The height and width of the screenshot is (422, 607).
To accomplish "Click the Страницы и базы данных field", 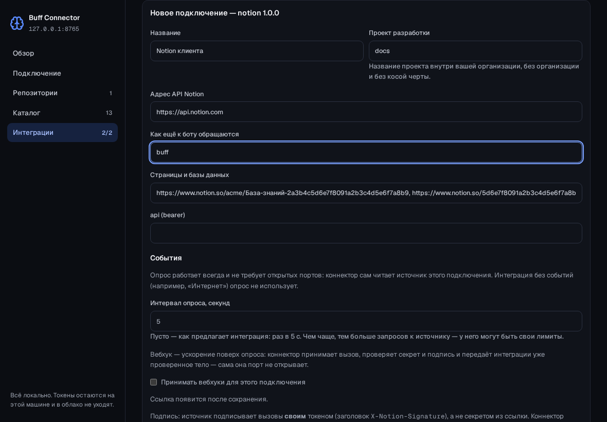I will point(366,193).
